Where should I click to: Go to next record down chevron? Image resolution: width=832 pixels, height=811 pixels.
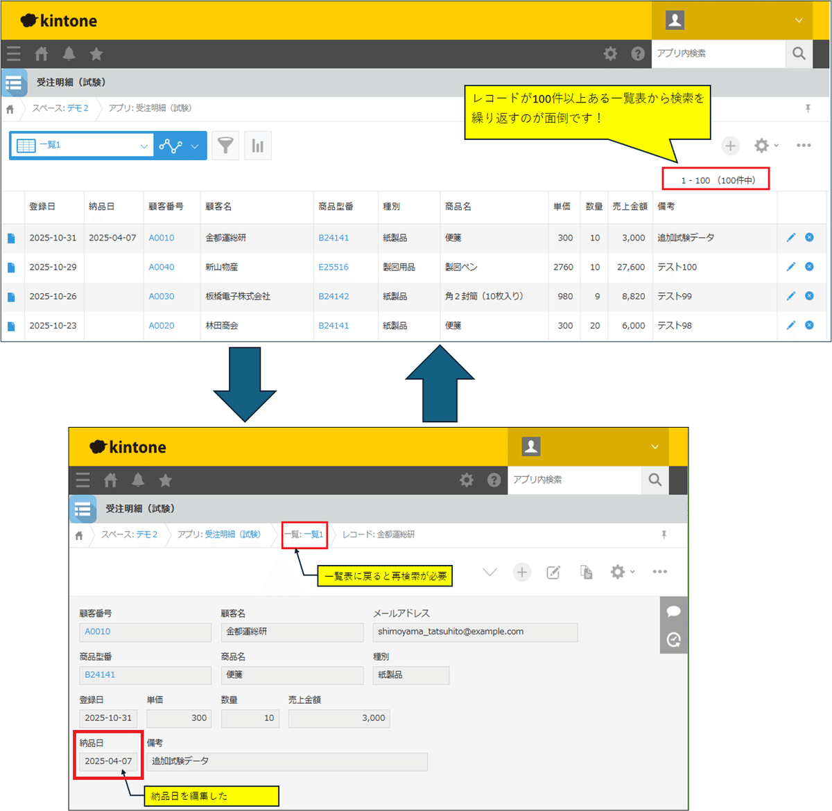[x=490, y=572]
